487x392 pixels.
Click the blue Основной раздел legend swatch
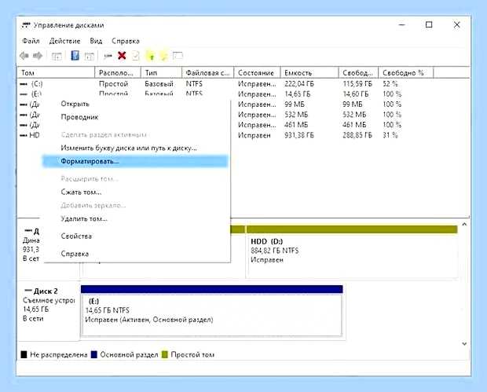93,355
